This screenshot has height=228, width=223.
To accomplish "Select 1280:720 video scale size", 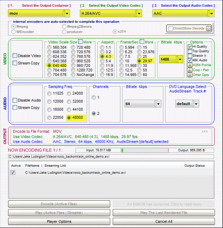I will (x=73, y=70).
